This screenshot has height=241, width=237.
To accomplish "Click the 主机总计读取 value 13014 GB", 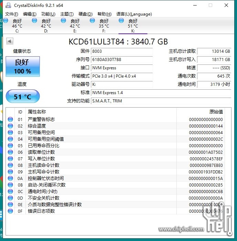I will coord(214,51).
